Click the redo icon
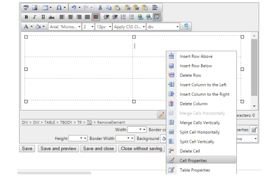 (86, 8)
